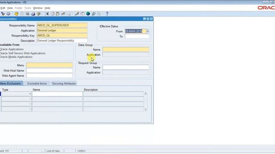The height and width of the screenshot is (154, 275).
Task: Open Window Help question mark icon
Action: [107, 14]
